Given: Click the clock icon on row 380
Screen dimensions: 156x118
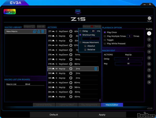Looking at the screenshot, I should 71,73.
